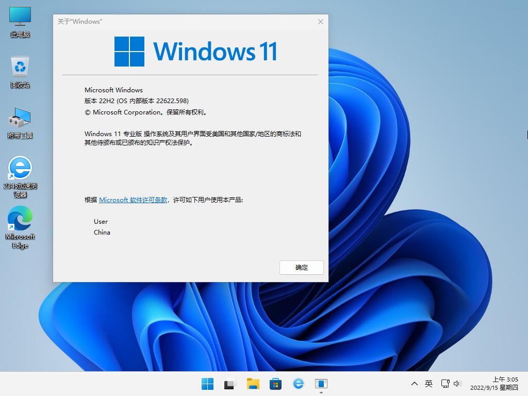Click the 确定 button
The height and width of the screenshot is (396, 528).
301,268
